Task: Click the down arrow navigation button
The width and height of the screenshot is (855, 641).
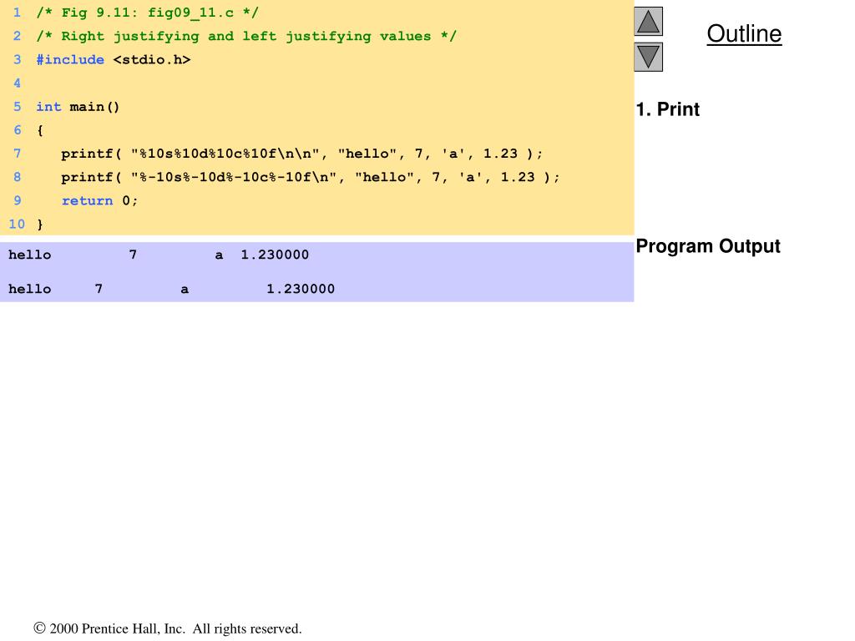Action: pyautogui.click(x=648, y=57)
